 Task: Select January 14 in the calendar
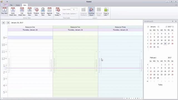[172, 37]
